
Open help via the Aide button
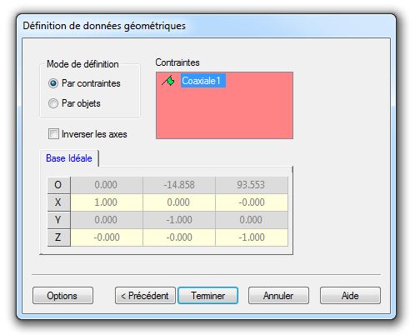tap(350, 295)
